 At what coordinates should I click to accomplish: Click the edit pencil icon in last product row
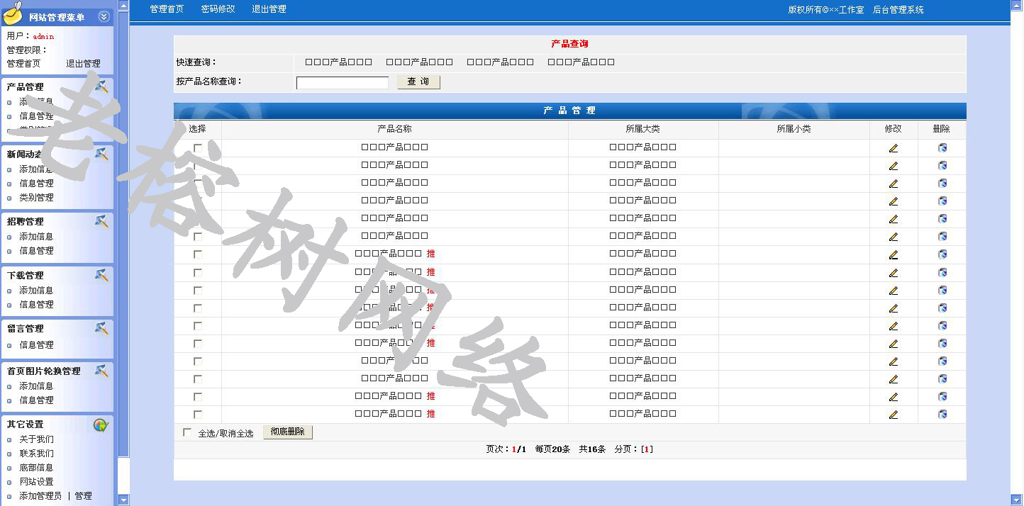tap(893, 415)
